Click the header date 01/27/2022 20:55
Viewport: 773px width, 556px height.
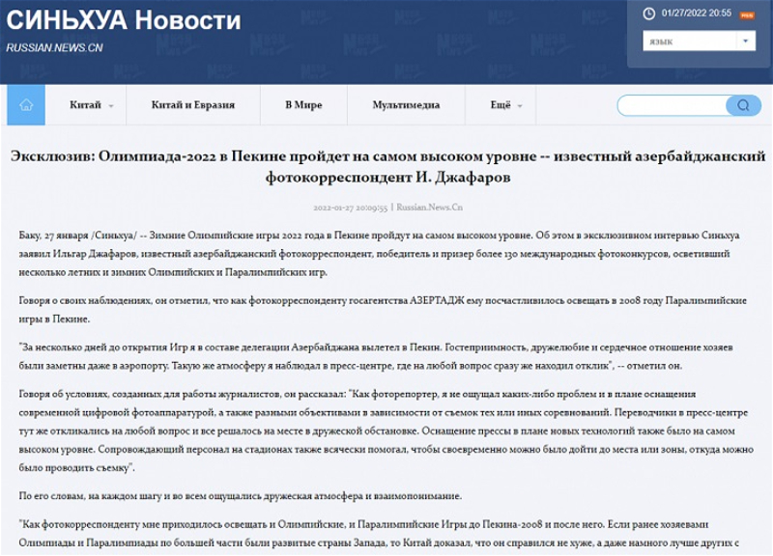(x=696, y=14)
